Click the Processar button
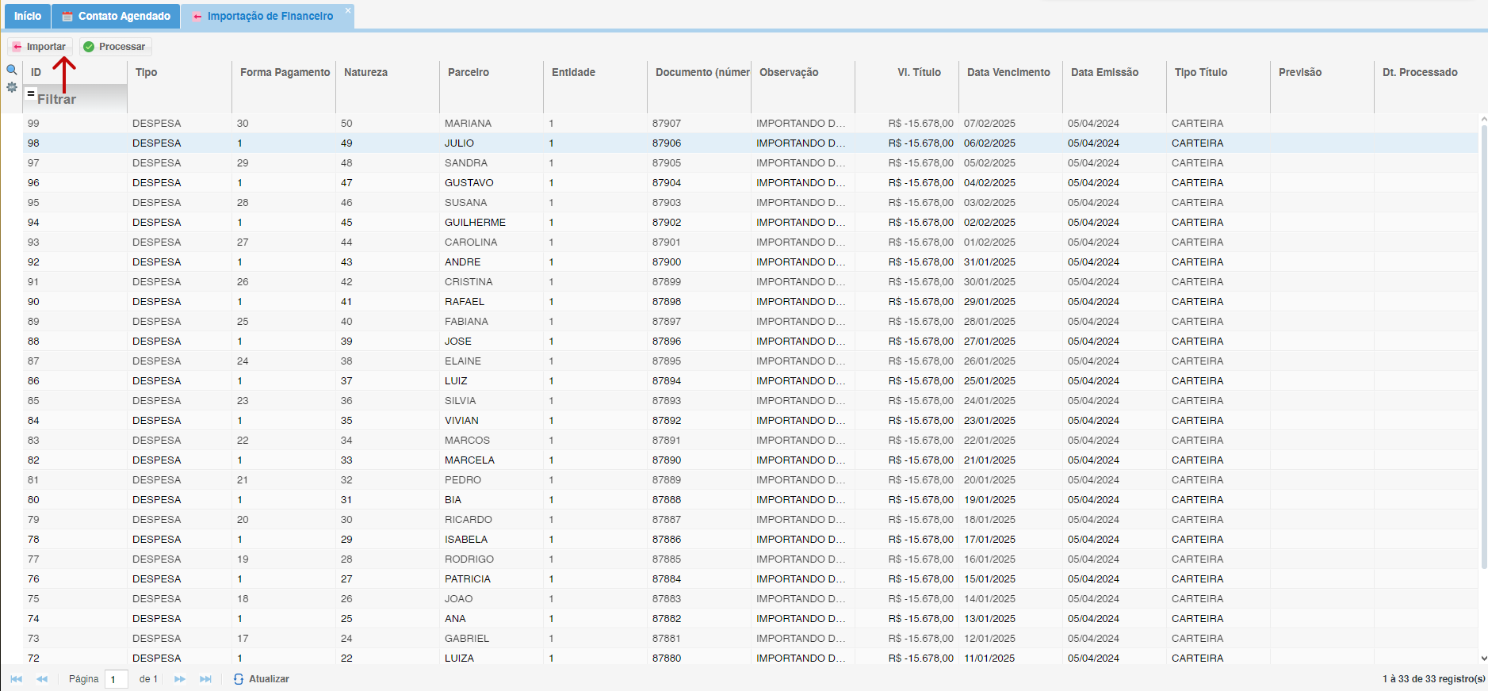 pyautogui.click(x=115, y=47)
